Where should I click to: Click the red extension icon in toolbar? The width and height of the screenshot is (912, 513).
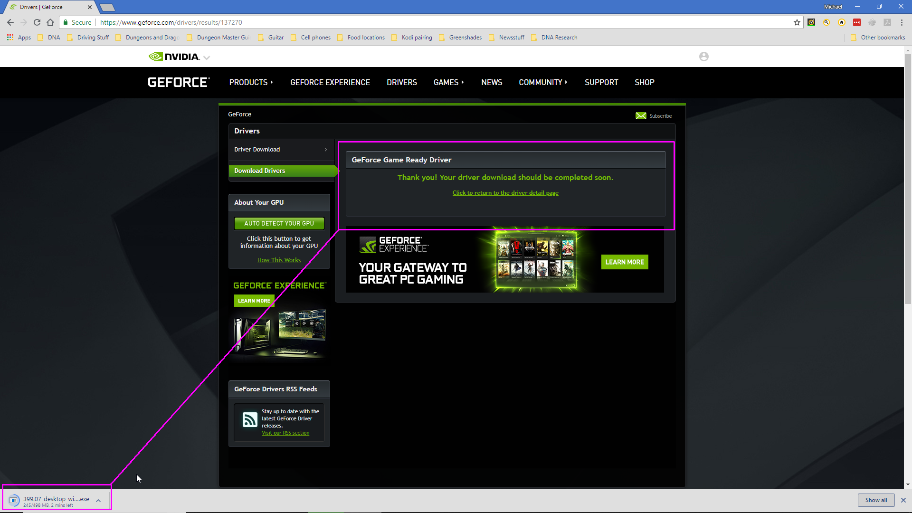[857, 22]
